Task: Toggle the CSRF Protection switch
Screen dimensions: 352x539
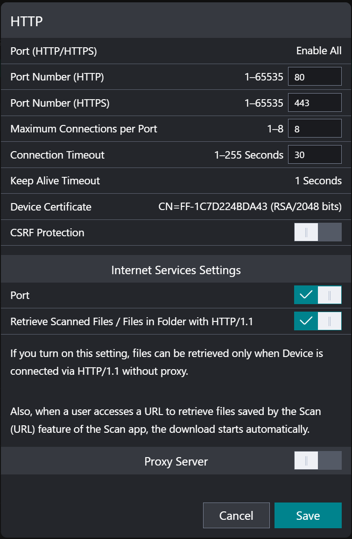Action: [317, 233]
